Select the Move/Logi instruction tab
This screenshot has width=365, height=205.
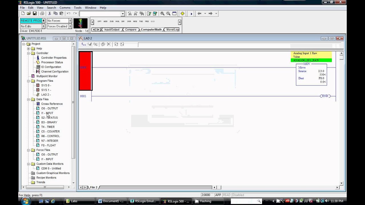coord(173,30)
